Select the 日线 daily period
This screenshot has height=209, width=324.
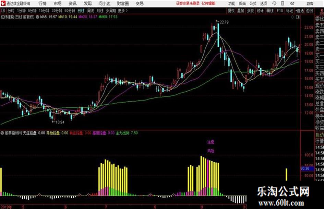[81, 11]
